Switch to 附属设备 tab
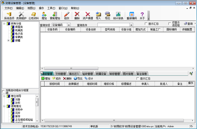 pyautogui.click(x=101, y=74)
